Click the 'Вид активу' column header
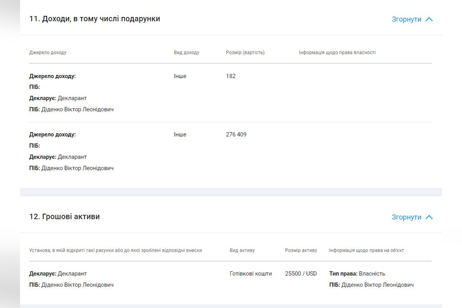 click(x=242, y=250)
